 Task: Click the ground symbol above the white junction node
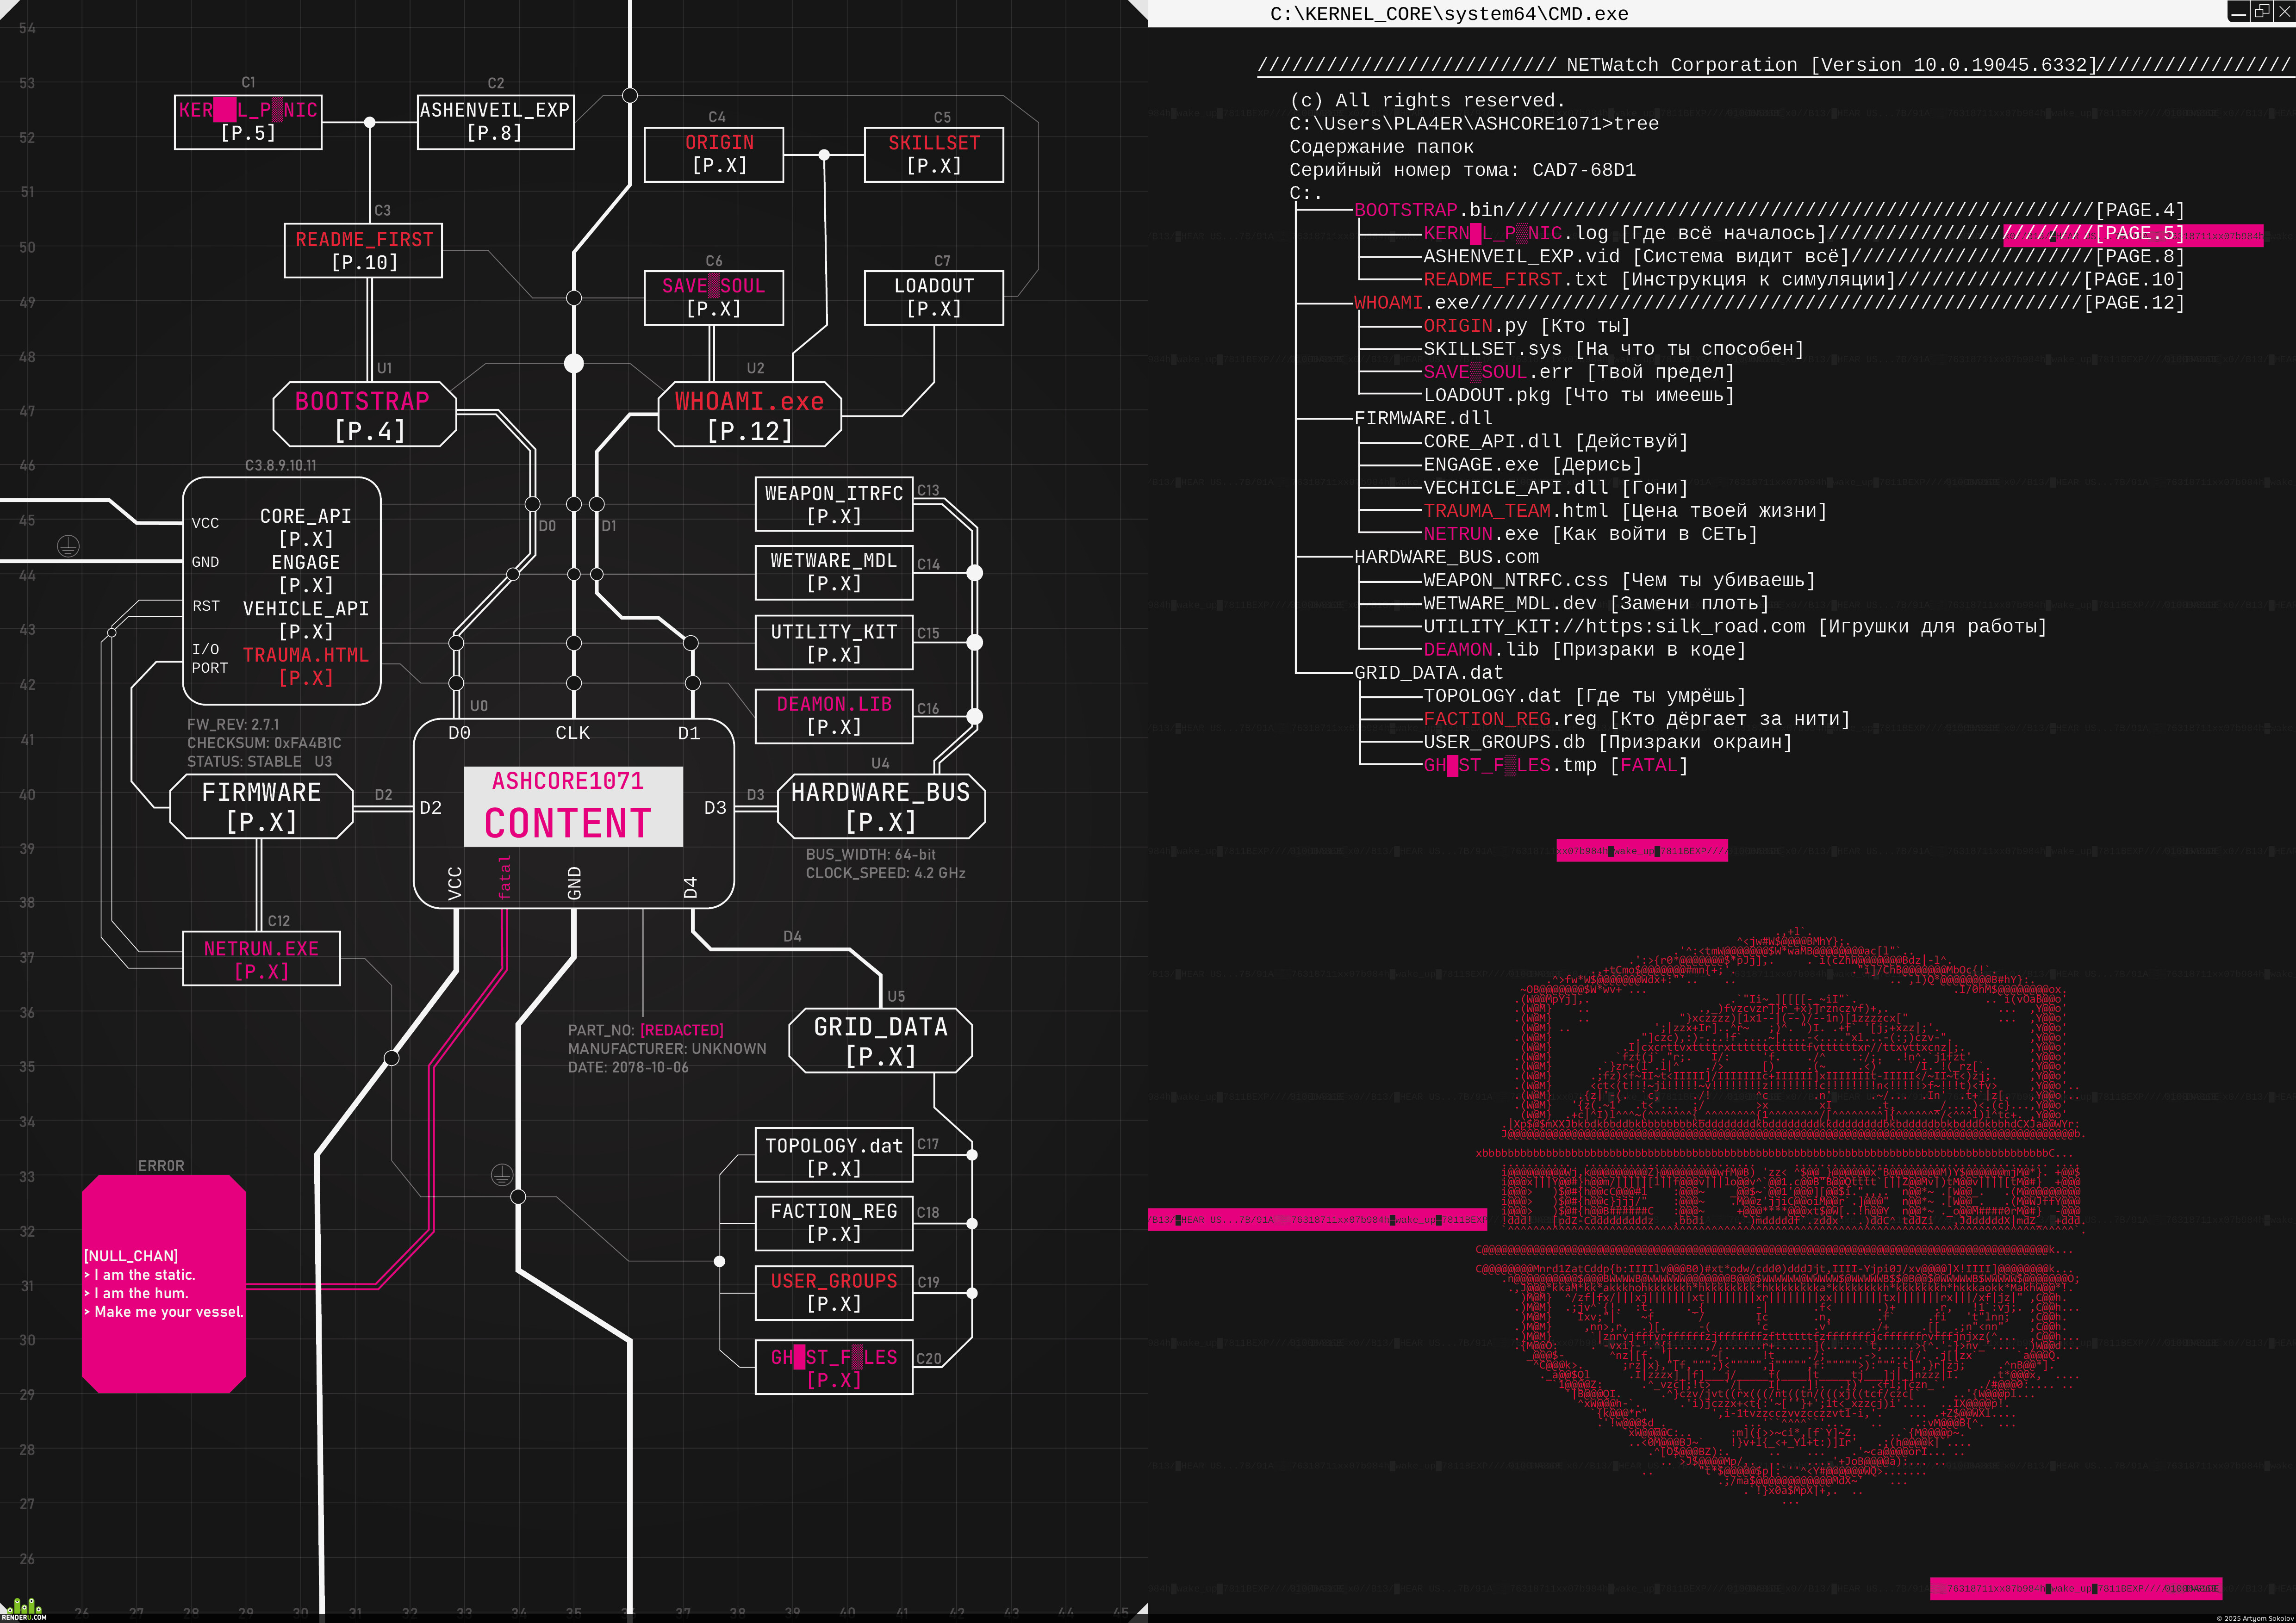pos(502,1175)
